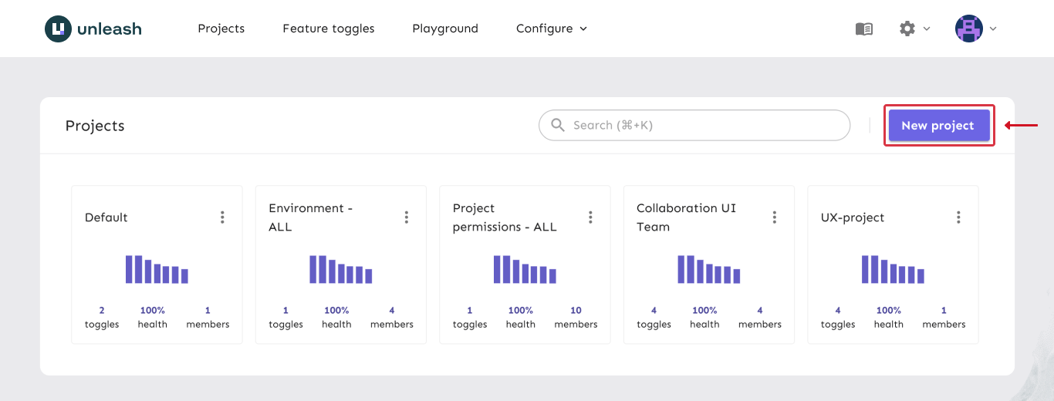Open Feature toggles navigation item

(329, 29)
